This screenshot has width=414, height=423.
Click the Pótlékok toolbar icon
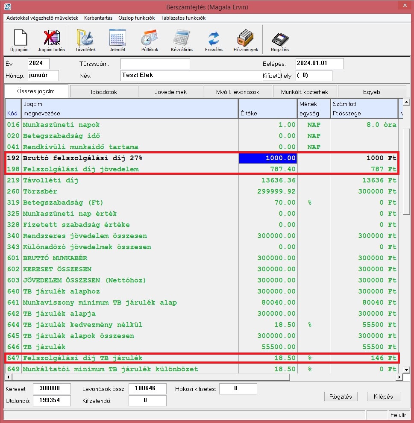150,38
